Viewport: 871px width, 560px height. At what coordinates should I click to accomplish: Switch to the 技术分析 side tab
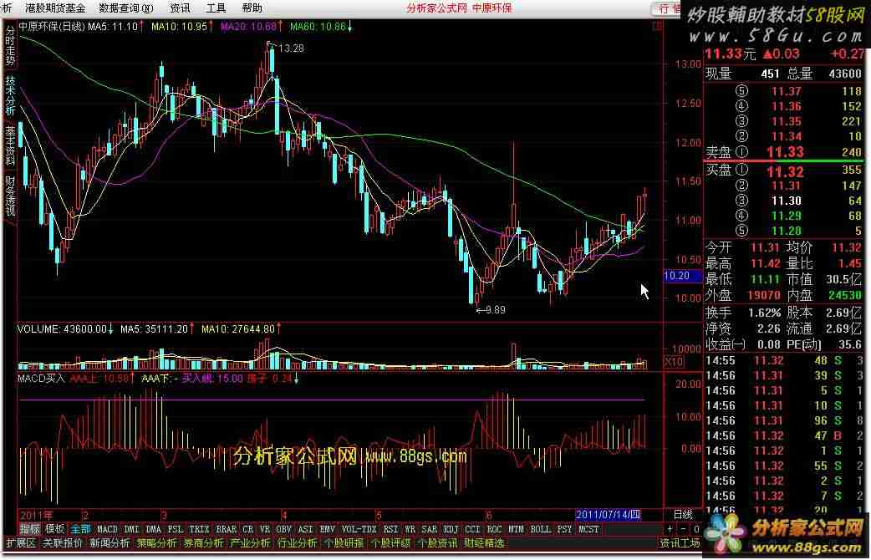(x=10, y=95)
